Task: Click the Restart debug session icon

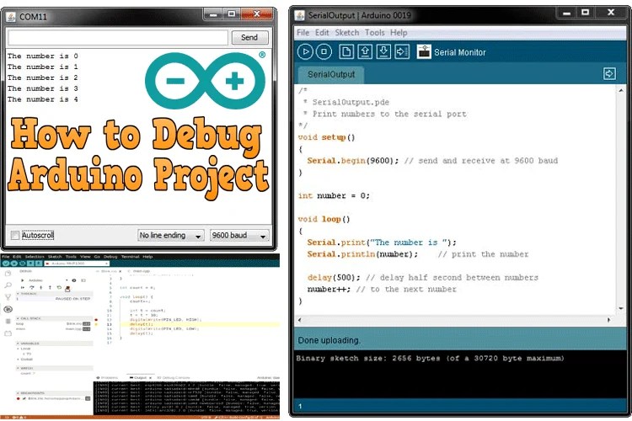Action: (x=59, y=287)
